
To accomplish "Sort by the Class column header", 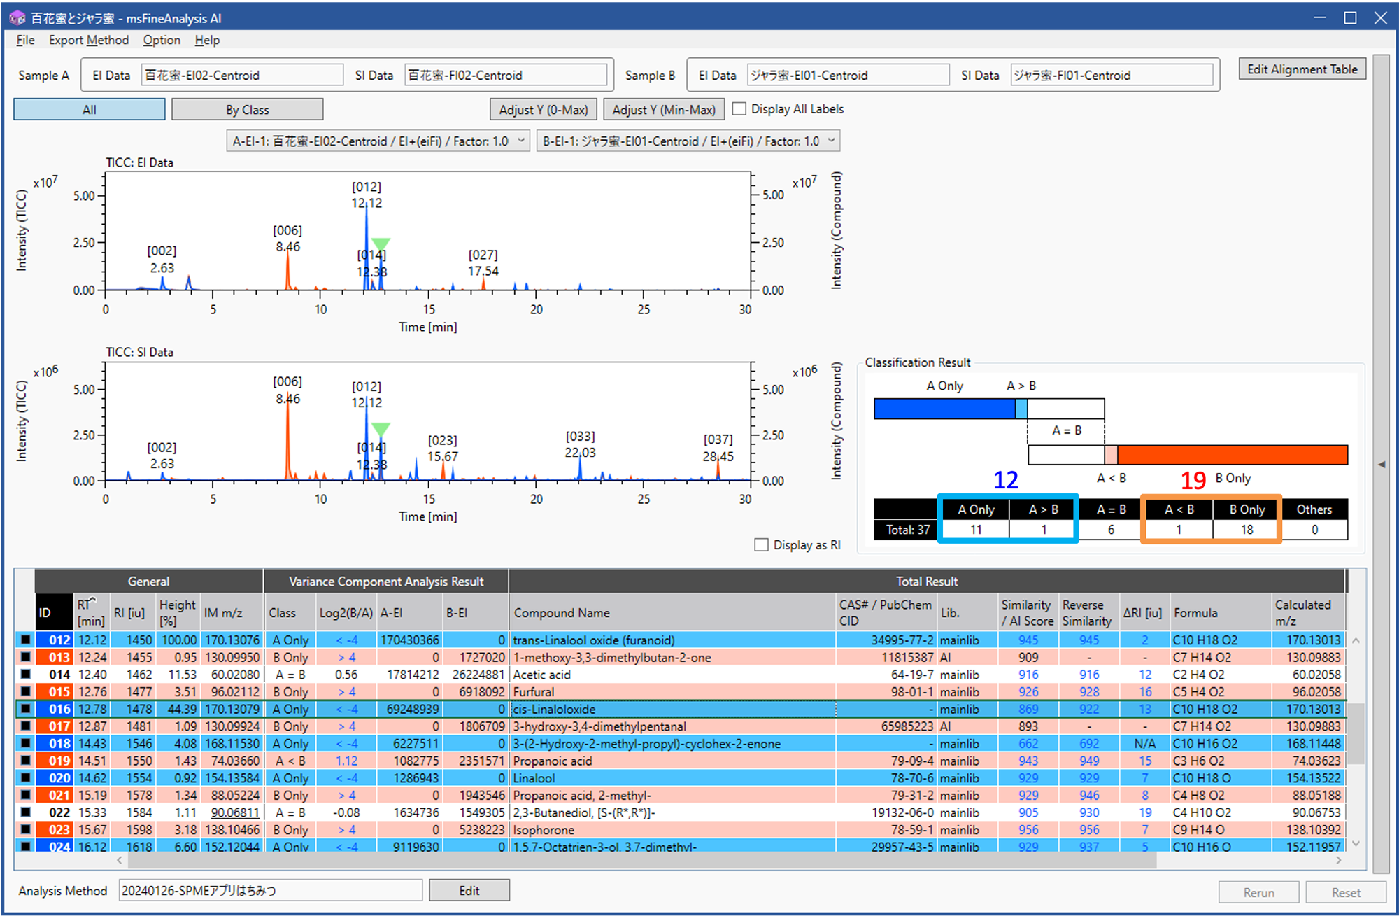I will 289,612.
